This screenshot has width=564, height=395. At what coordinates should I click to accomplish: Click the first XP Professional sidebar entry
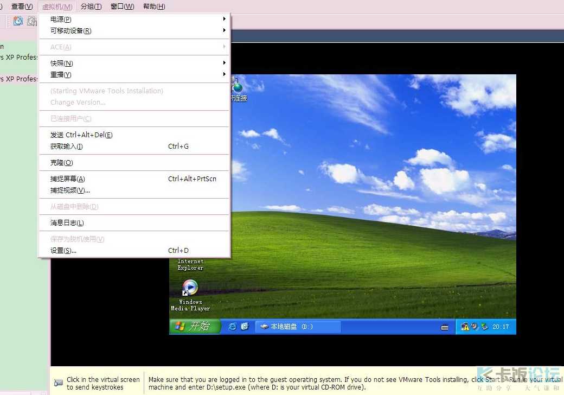pyautogui.click(x=18, y=57)
